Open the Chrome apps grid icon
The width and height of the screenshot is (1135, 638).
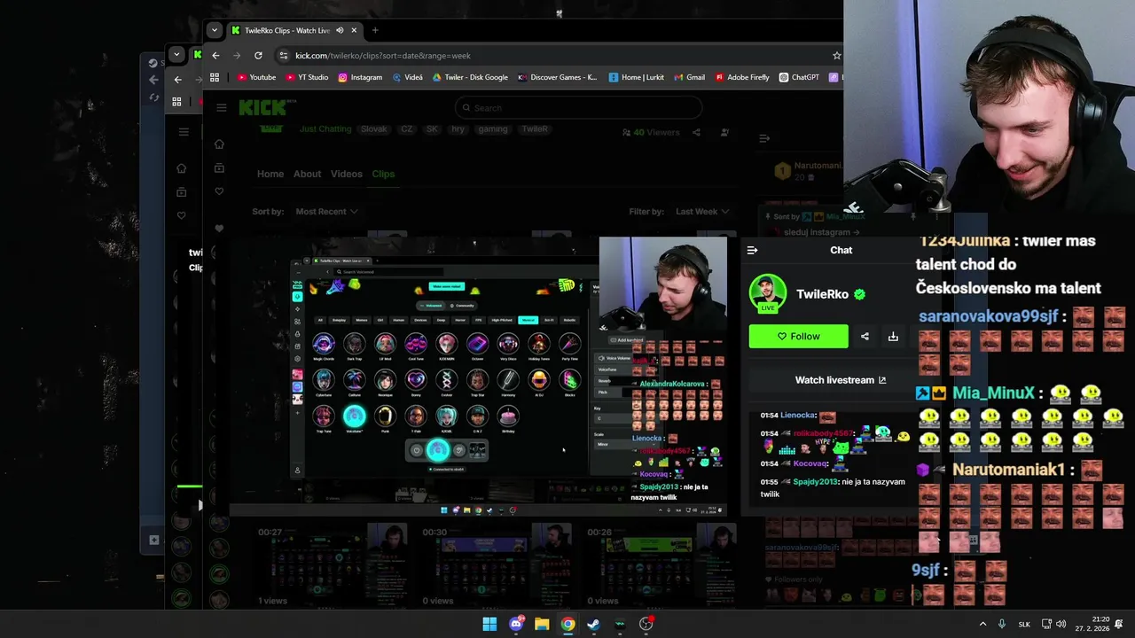(x=214, y=77)
